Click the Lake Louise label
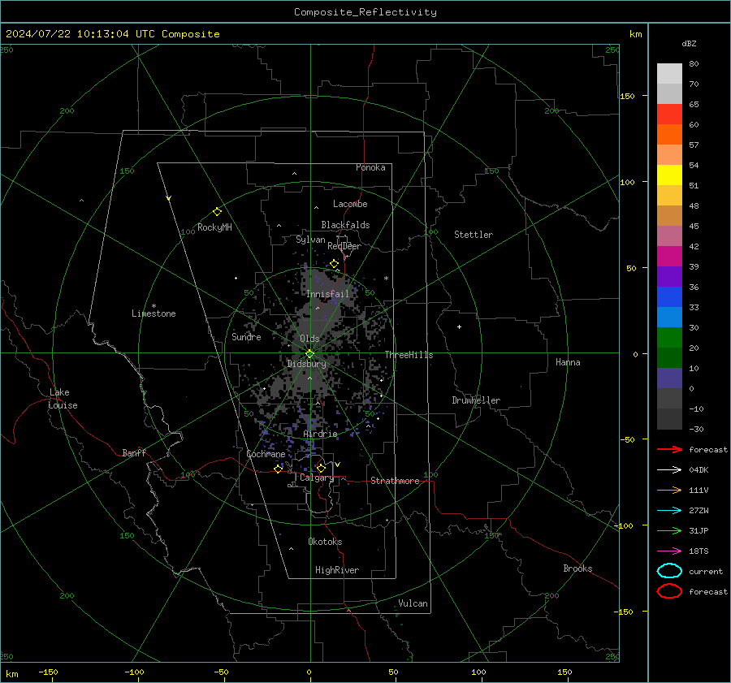Image resolution: width=731 pixels, height=683 pixels. (63, 399)
